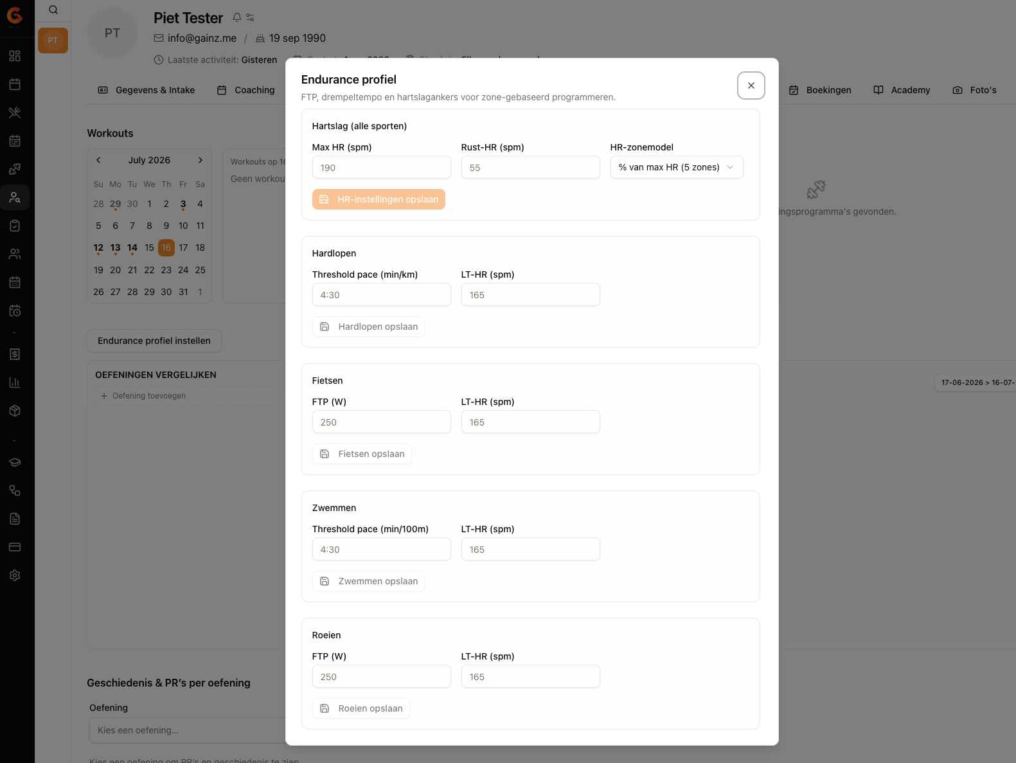Click the Fietsen opslaan button
This screenshot has height=763, width=1016.
pos(362,454)
